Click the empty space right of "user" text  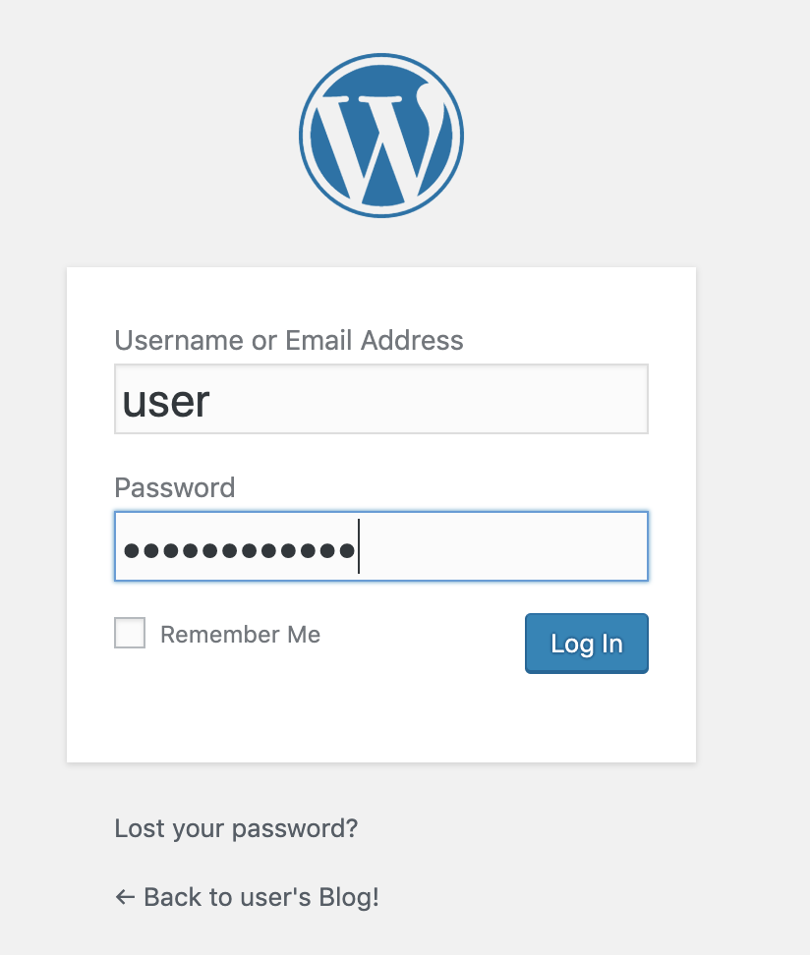pos(442,399)
